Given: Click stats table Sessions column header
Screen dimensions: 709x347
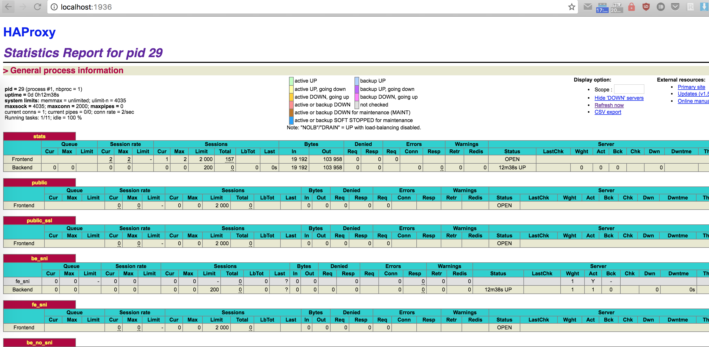Looking at the screenshot, I should point(216,144).
